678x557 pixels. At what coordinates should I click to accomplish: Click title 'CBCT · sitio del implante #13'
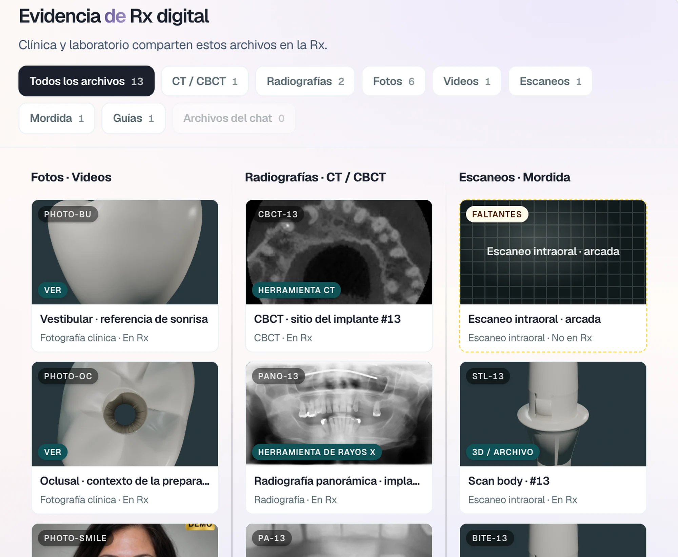click(x=327, y=319)
